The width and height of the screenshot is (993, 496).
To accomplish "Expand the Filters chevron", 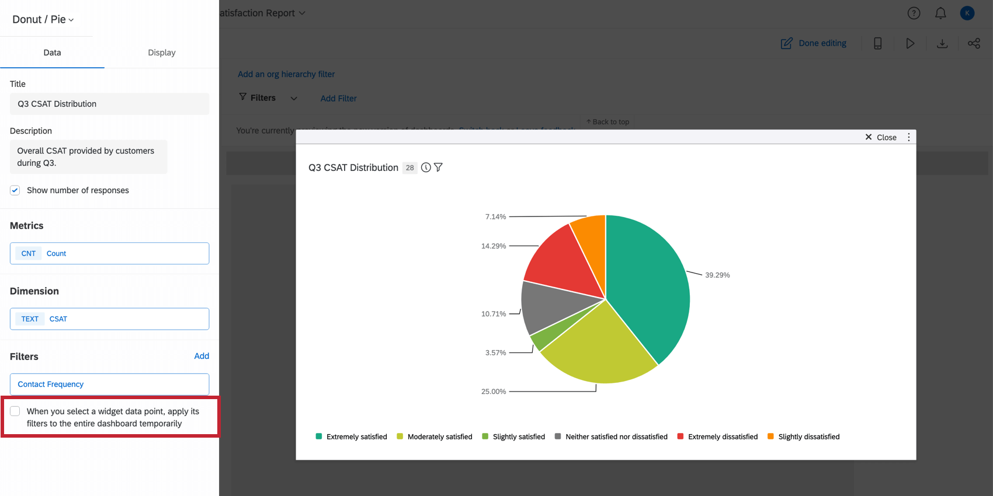I will [294, 99].
